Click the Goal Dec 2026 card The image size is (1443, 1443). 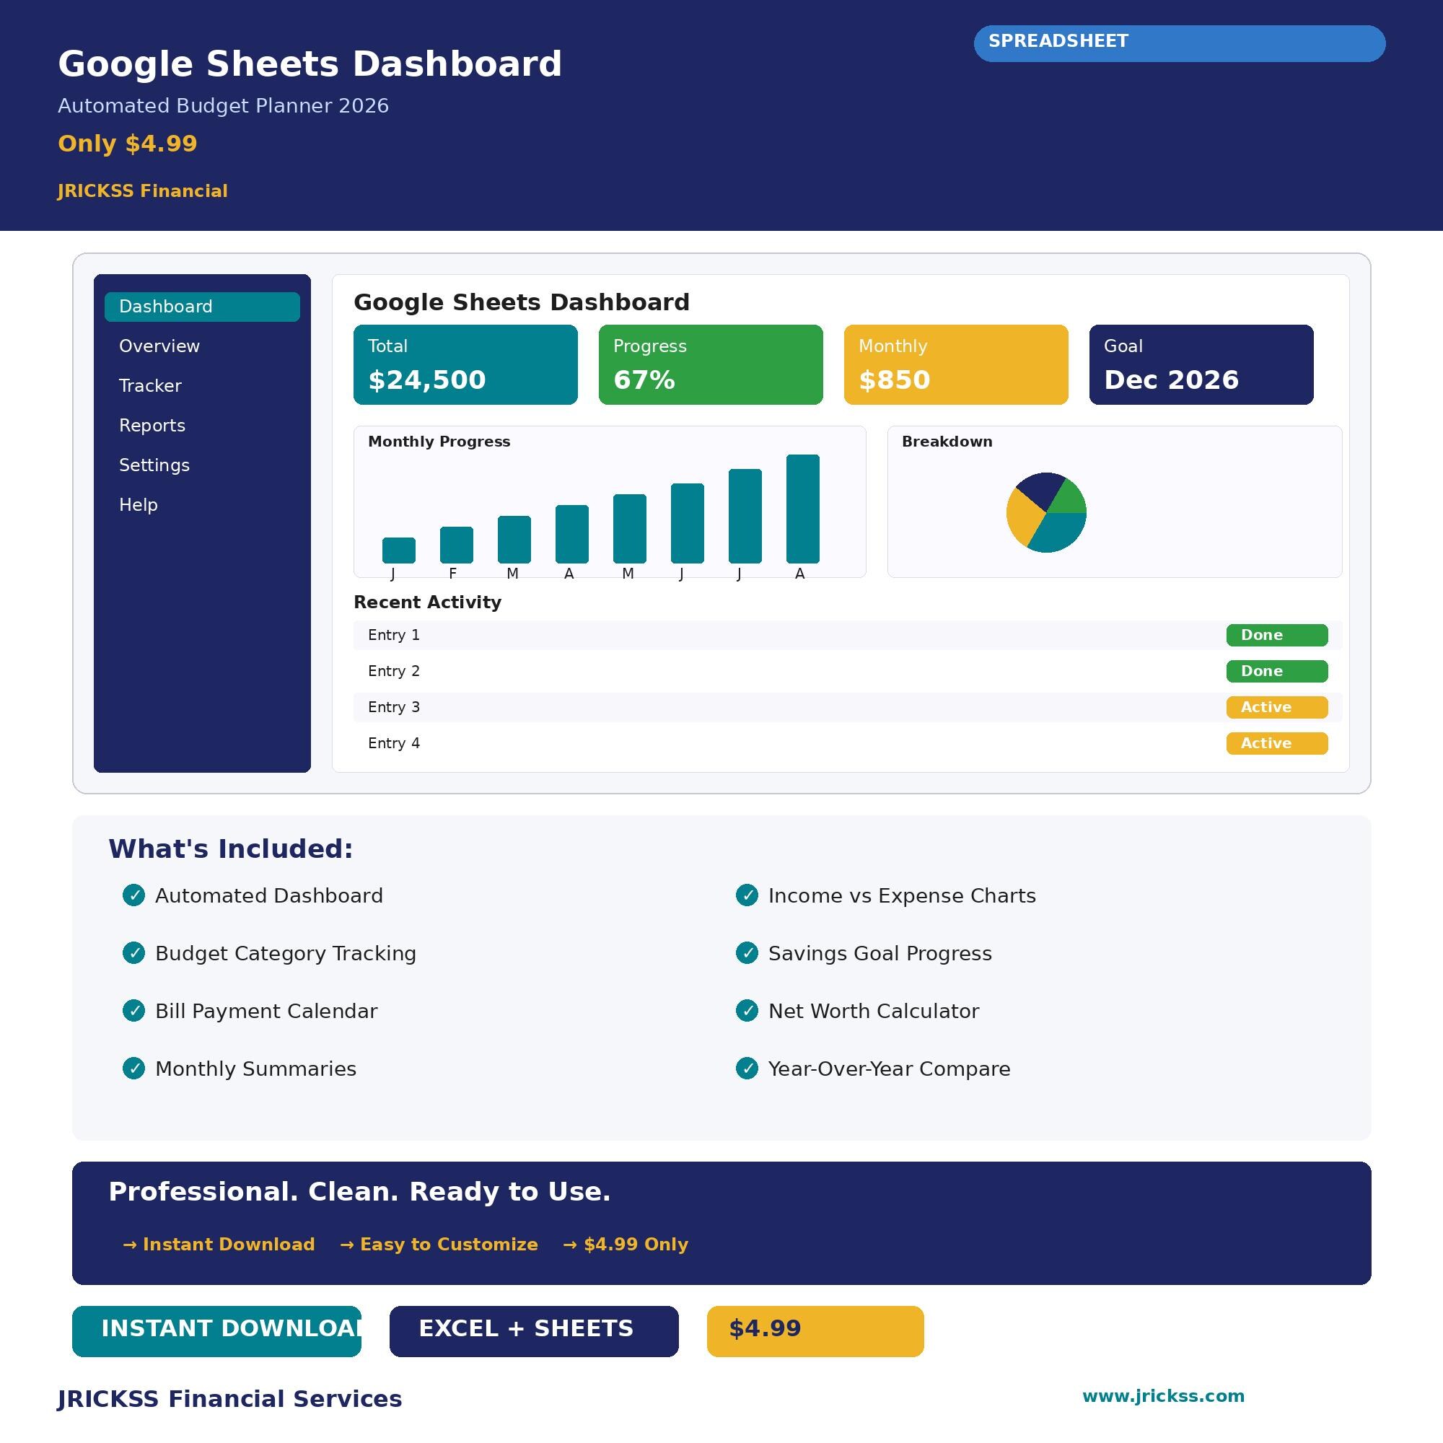point(1201,364)
